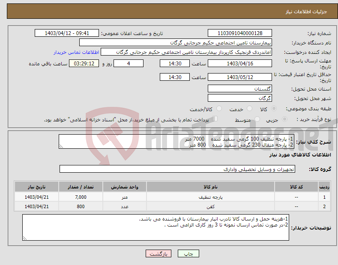Viewport: 338px width, 265px height.
Task: Select the جزیی purchase type radio
Action: point(284,119)
